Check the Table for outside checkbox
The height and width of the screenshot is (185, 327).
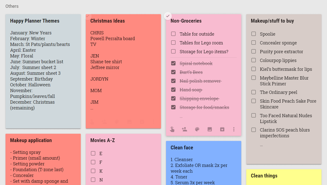click(173, 34)
